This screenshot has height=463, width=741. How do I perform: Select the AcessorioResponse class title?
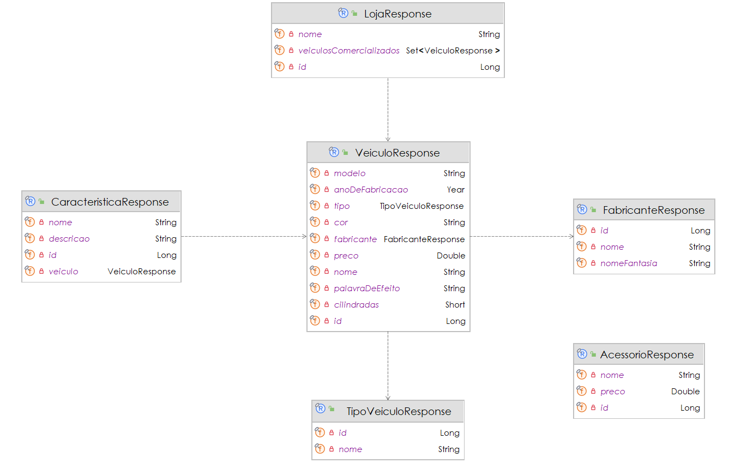(647, 355)
